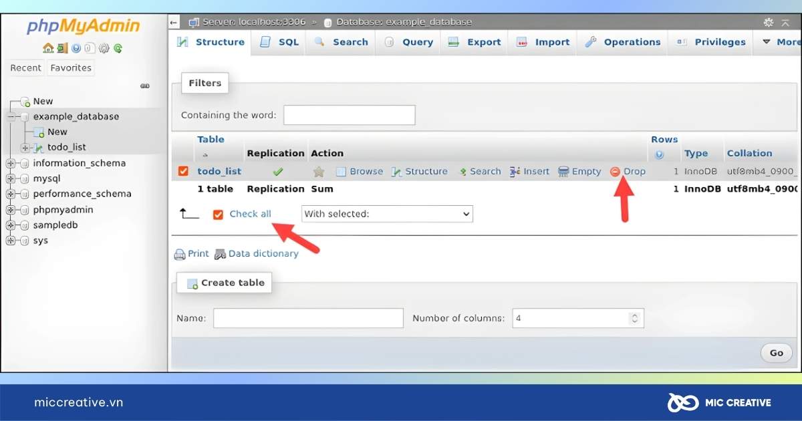Expand the mysql database node
The image size is (802, 421).
point(10,179)
